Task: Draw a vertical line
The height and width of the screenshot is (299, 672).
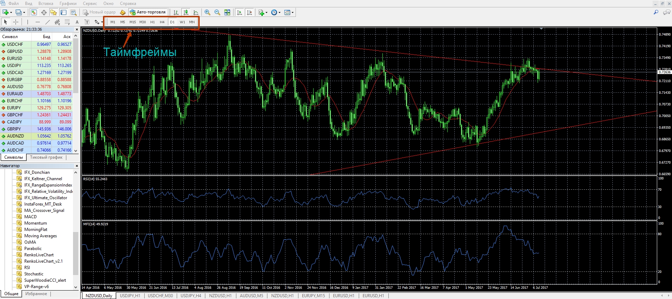Action: point(28,22)
